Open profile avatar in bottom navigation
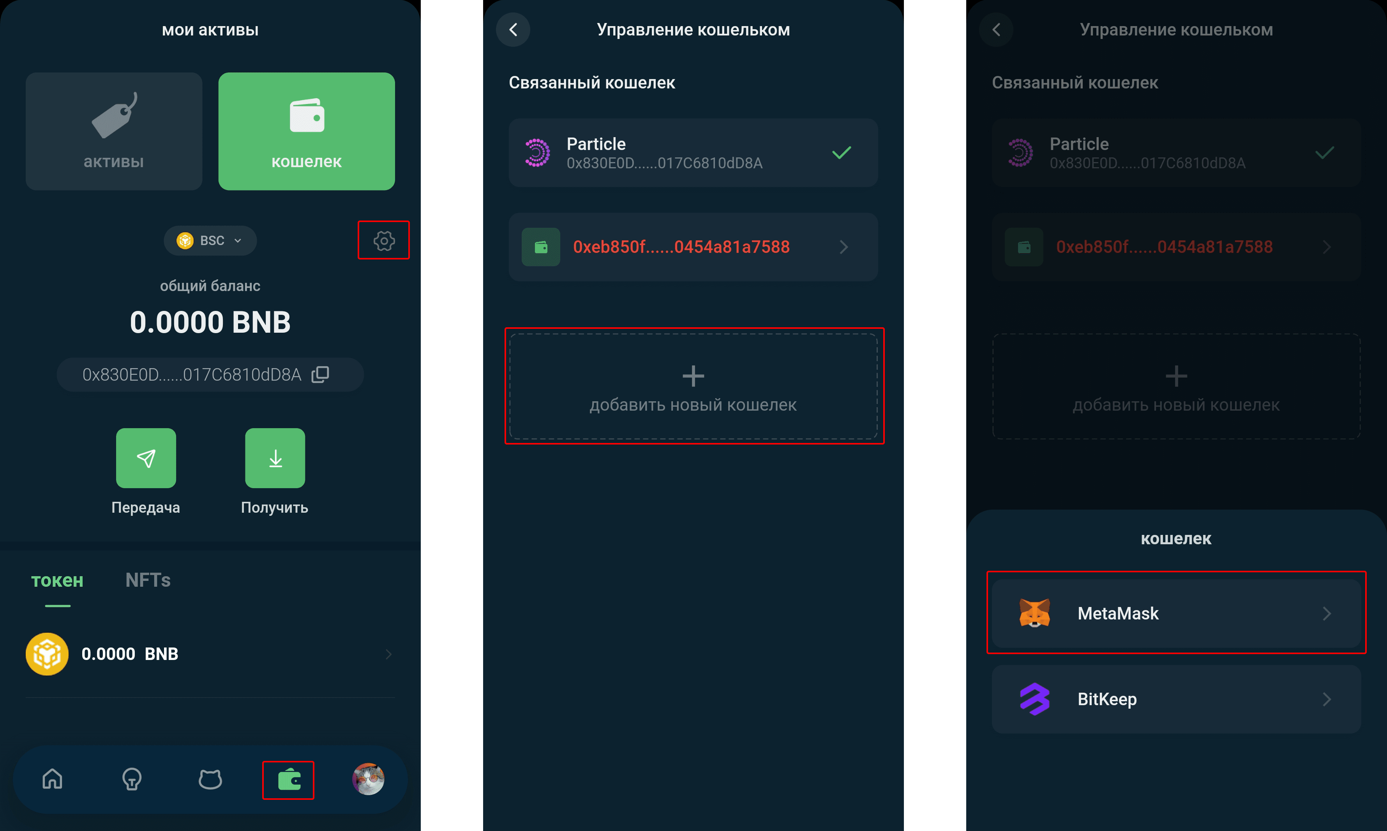Viewport: 1387px width, 831px height. (368, 779)
